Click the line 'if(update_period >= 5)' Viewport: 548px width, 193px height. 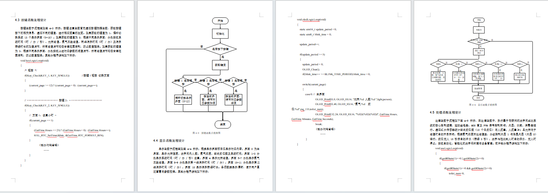(x=312, y=54)
